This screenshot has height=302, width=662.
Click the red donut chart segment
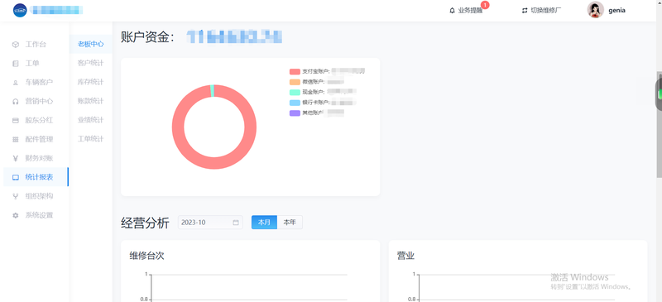click(x=214, y=164)
